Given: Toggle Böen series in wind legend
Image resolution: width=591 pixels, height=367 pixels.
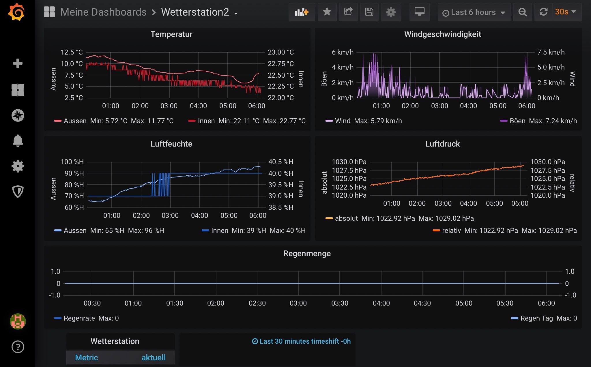Looking at the screenshot, I should coord(517,121).
